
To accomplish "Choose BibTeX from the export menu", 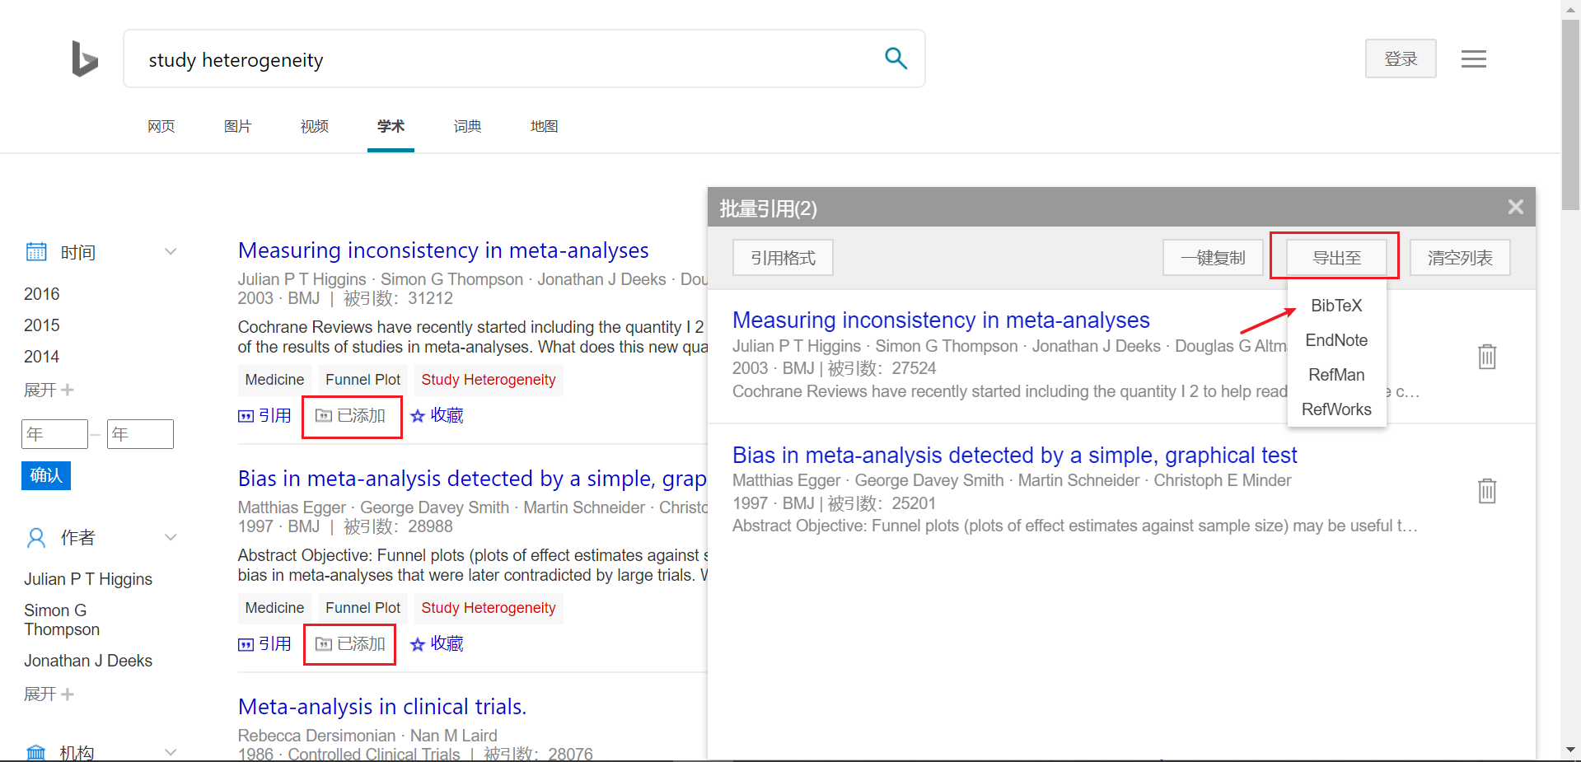I will coord(1336,306).
